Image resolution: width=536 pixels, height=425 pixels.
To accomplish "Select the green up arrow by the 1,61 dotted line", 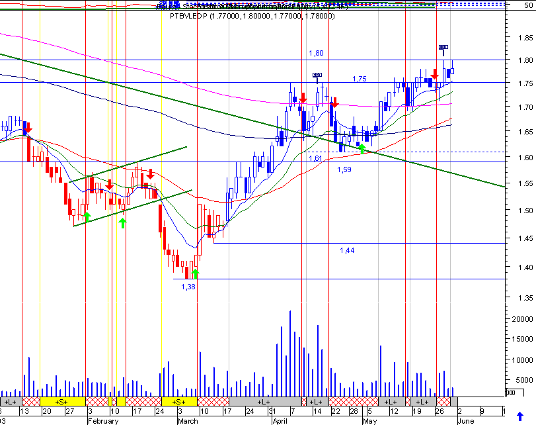I will 362,149.
